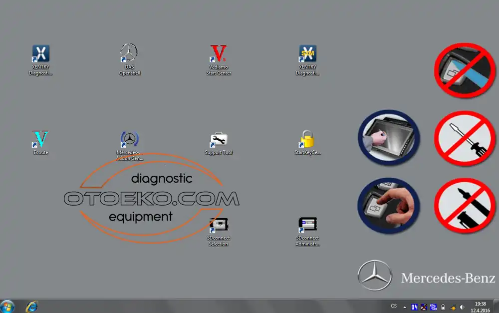Open the taskbar clock showing 19:38
The width and height of the screenshot is (499, 313).
(x=480, y=306)
